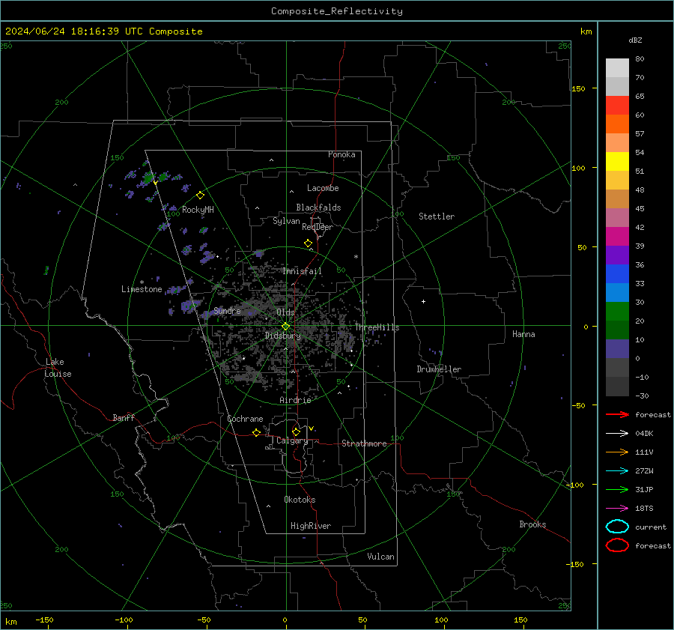The height and width of the screenshot is (630, 674).
Task: Click the Didsbury town label
Action: point(282,336)
